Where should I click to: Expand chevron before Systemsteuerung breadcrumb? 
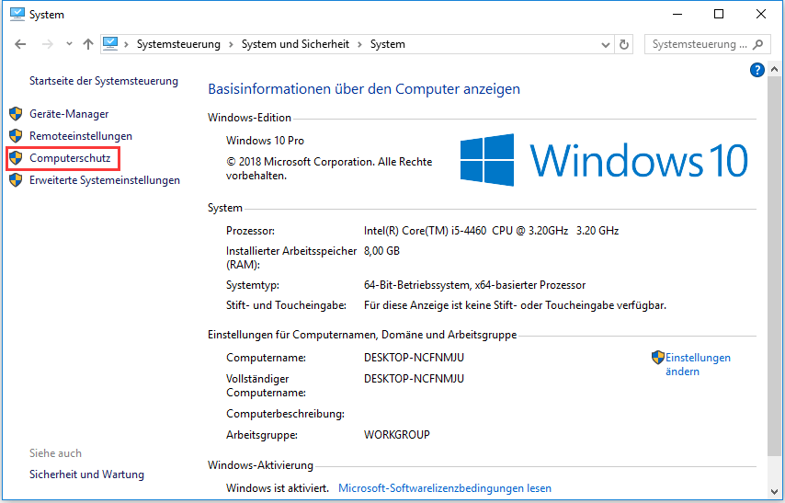coord(126,44)
